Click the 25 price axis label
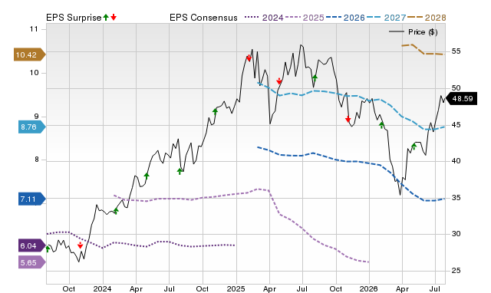The image size is (491, 293). pyautogui.click(x=456, y=271)
